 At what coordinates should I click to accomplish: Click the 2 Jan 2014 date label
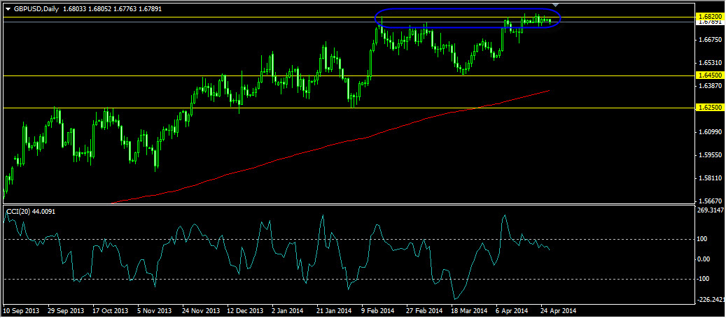coord(287,310)
